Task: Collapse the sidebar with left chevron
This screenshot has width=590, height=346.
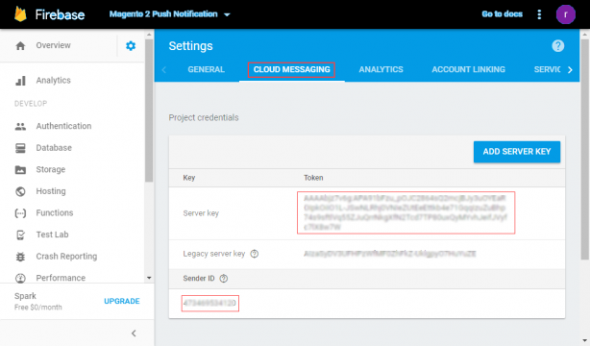Action: (134, 334)
